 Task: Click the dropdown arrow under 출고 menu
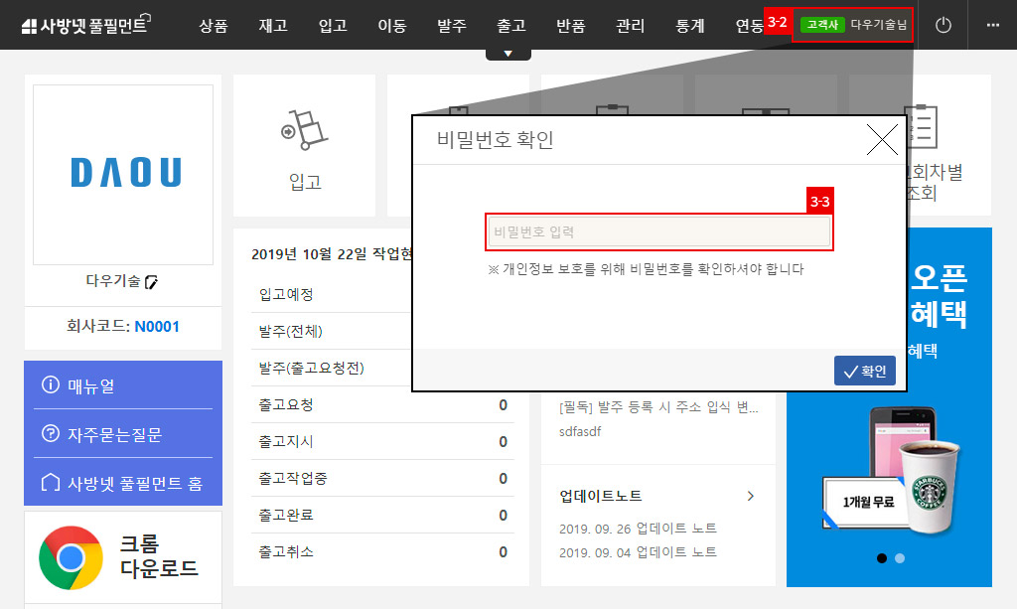[508, 48]
